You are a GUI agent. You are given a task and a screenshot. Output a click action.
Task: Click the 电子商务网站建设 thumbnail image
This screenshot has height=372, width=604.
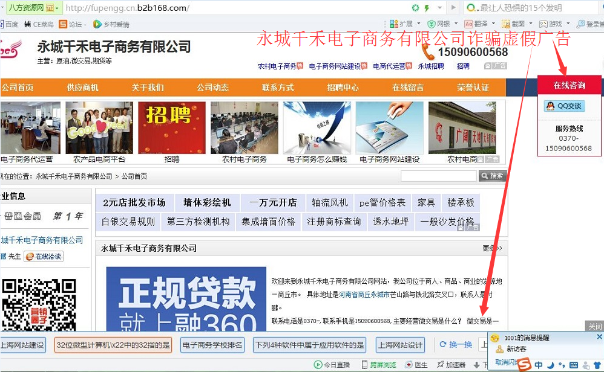tap(389, 127)
